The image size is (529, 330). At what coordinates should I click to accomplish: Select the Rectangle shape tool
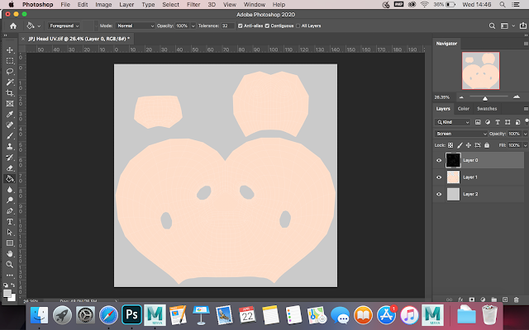[10, 243]
